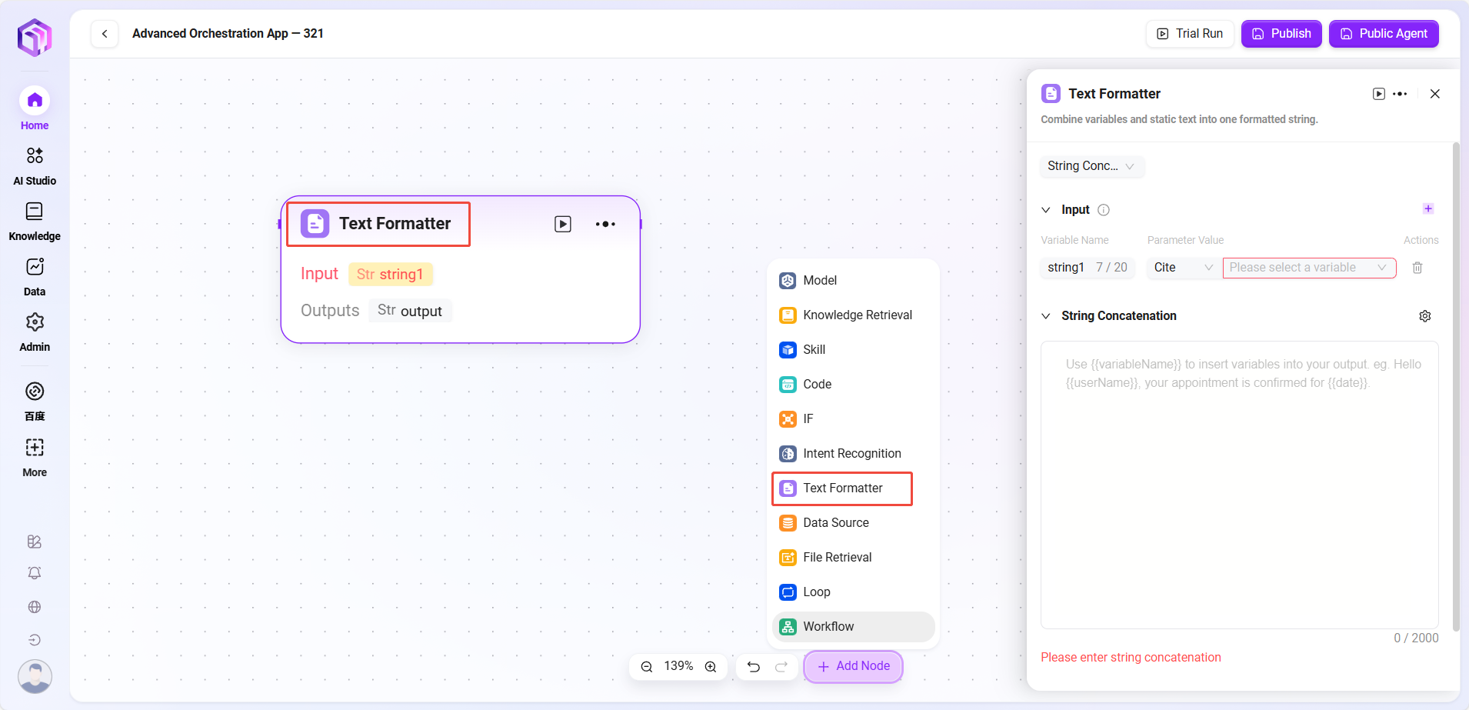Delete the string1 variable row
1469x710 pixels.
click(x=1417, y=268)
